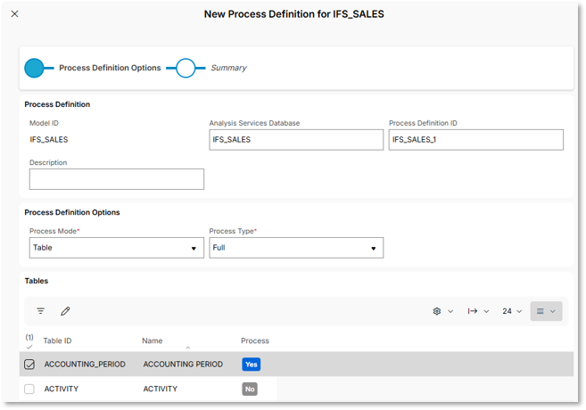Select the ACTIVITY name cell
Image resolution: width=586 pixels, height=410 pixels.
point(161,389)
